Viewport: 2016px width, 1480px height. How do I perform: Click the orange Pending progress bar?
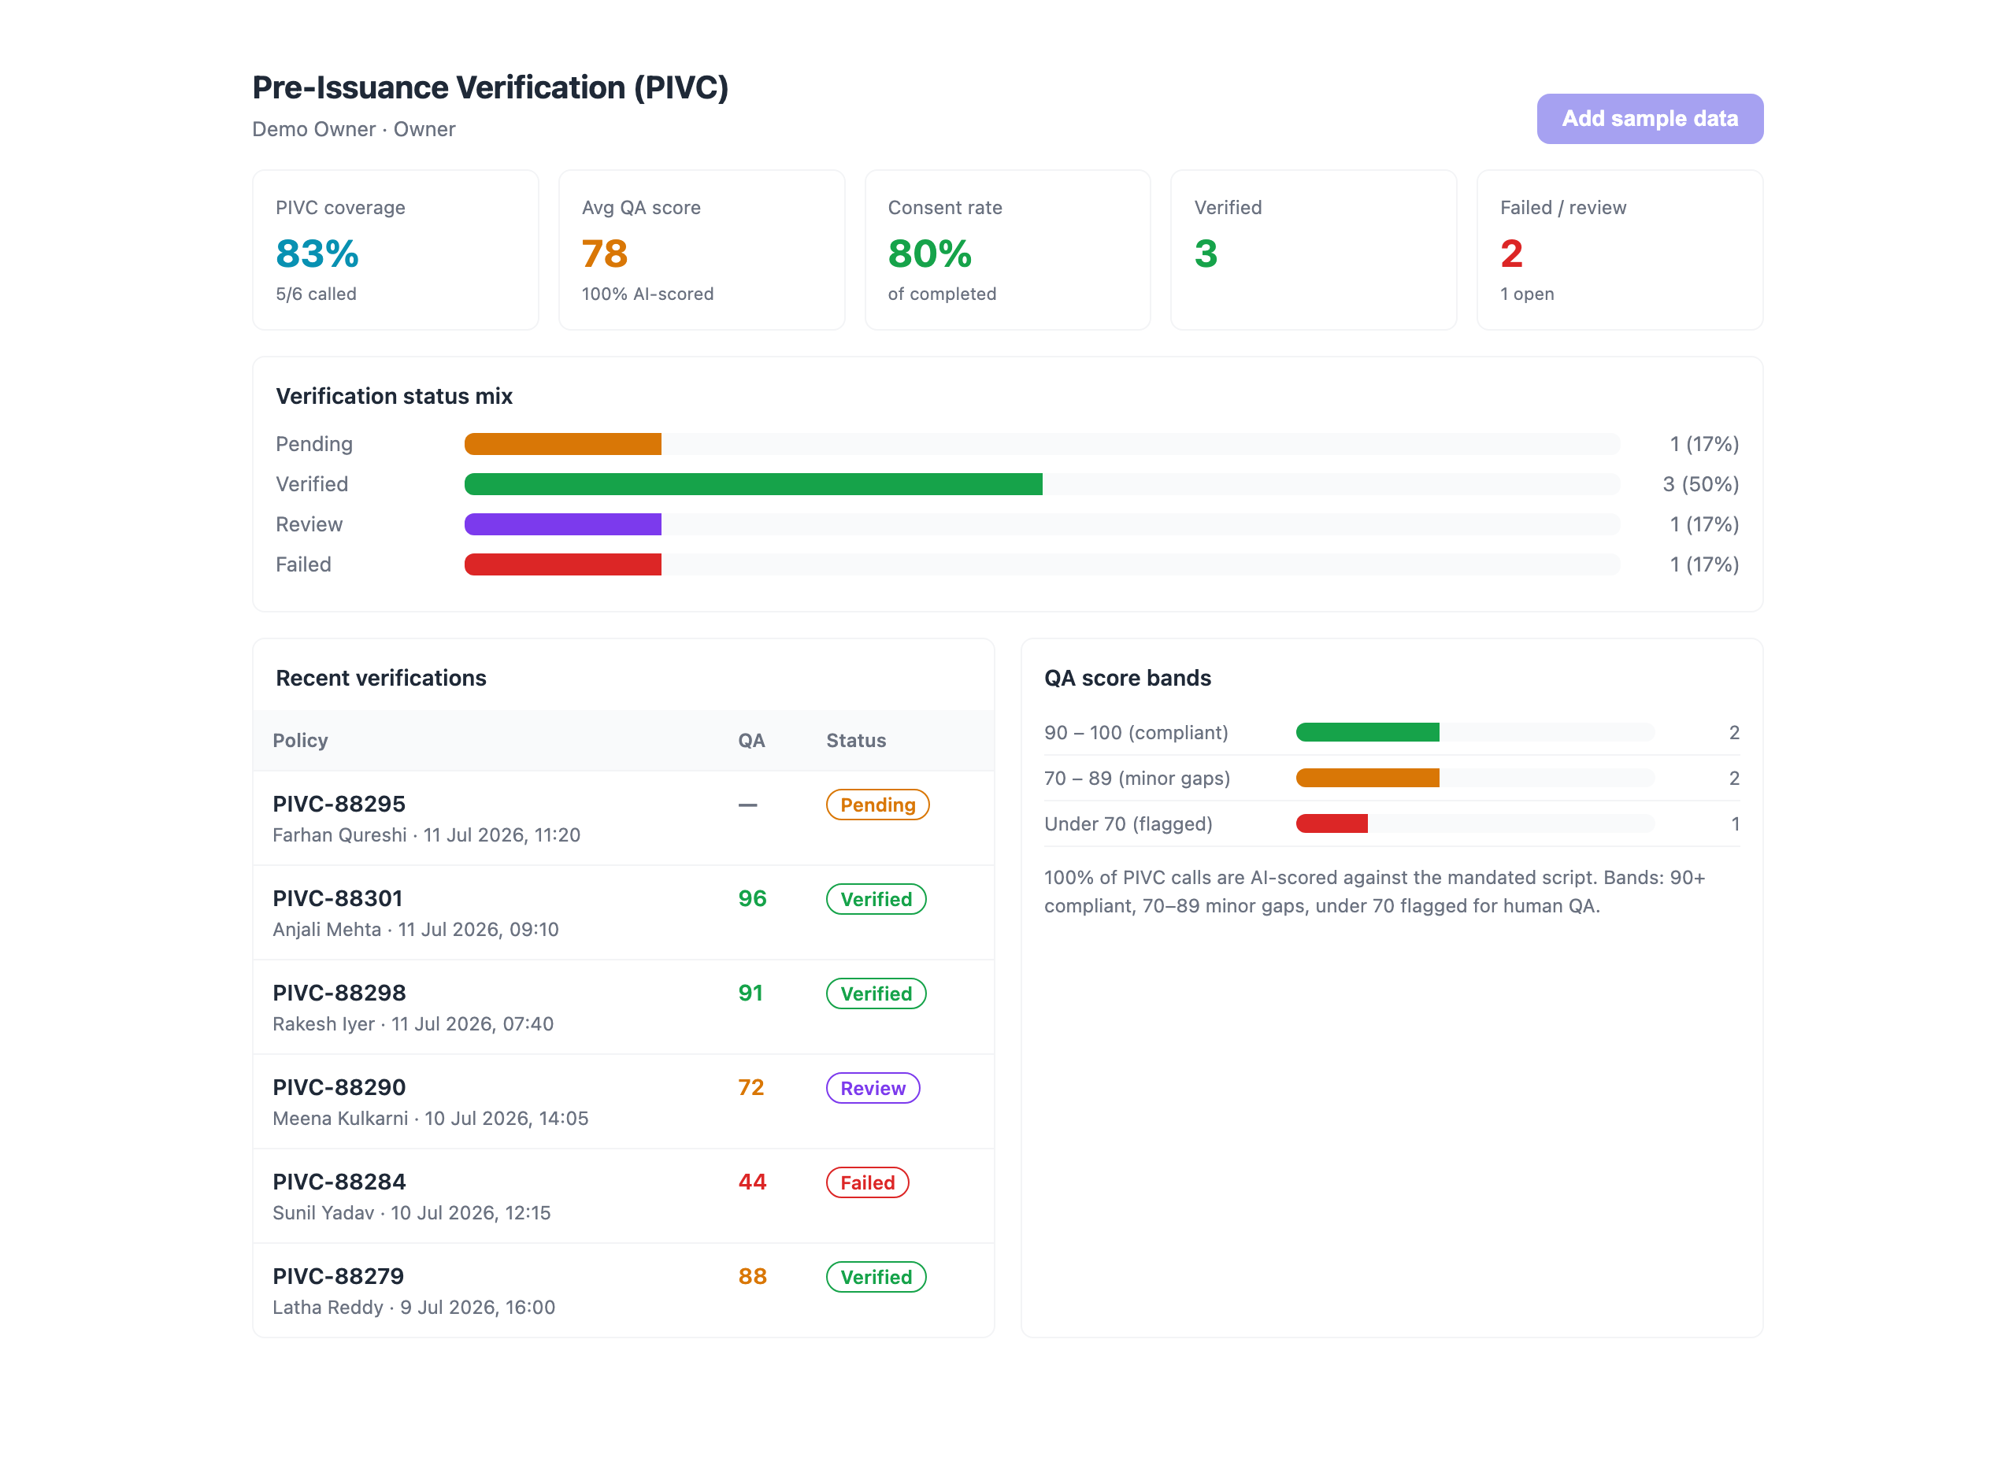coord(563,443)
